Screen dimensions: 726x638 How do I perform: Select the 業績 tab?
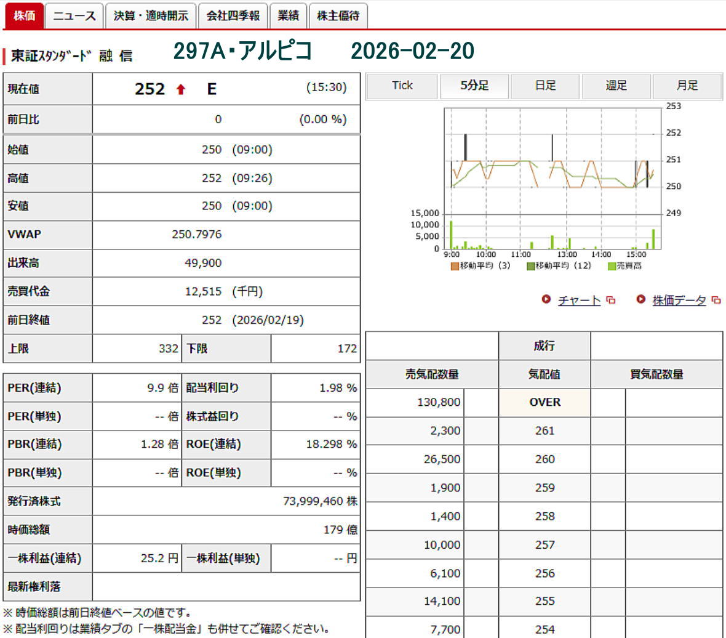(287, 16)
